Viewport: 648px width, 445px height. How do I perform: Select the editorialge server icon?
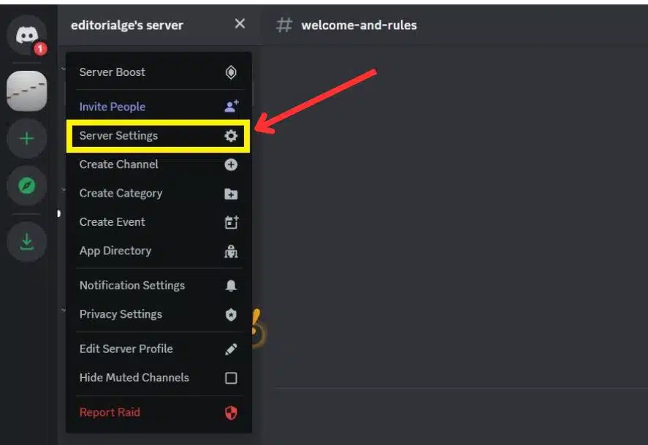coord(26,90)
